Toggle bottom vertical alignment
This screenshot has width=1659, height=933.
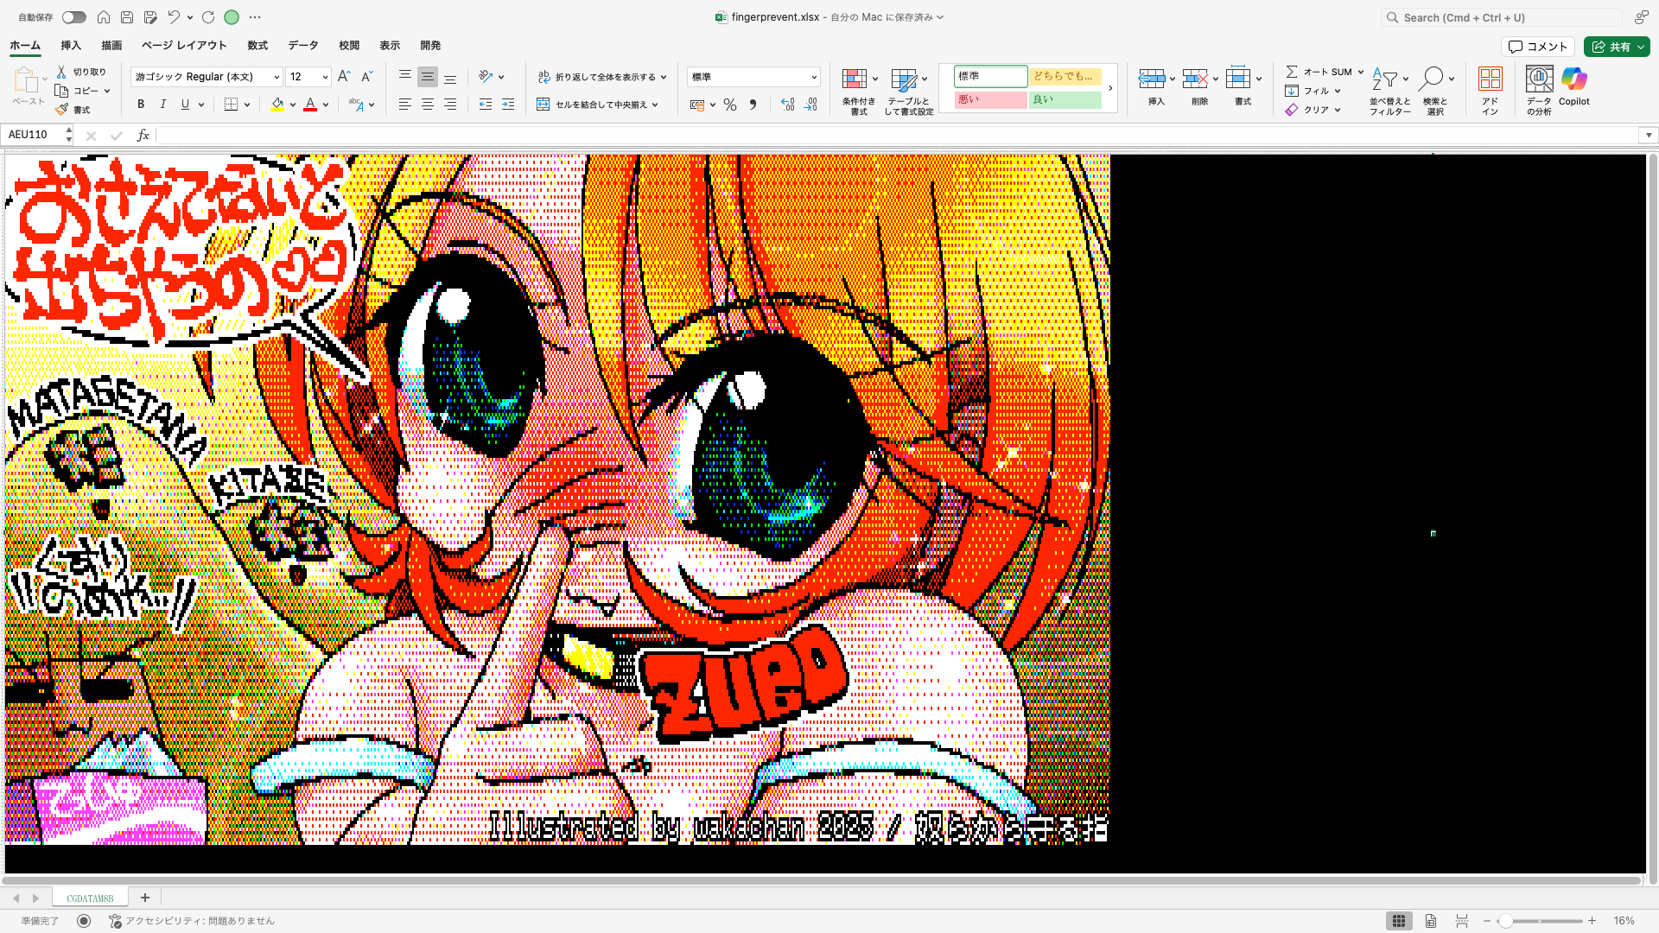click(450, 77)
